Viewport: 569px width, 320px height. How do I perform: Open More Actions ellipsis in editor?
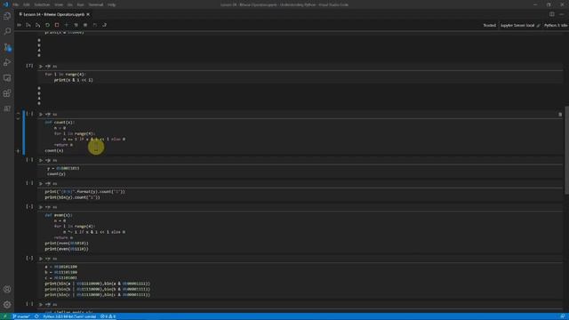[561, 14]
